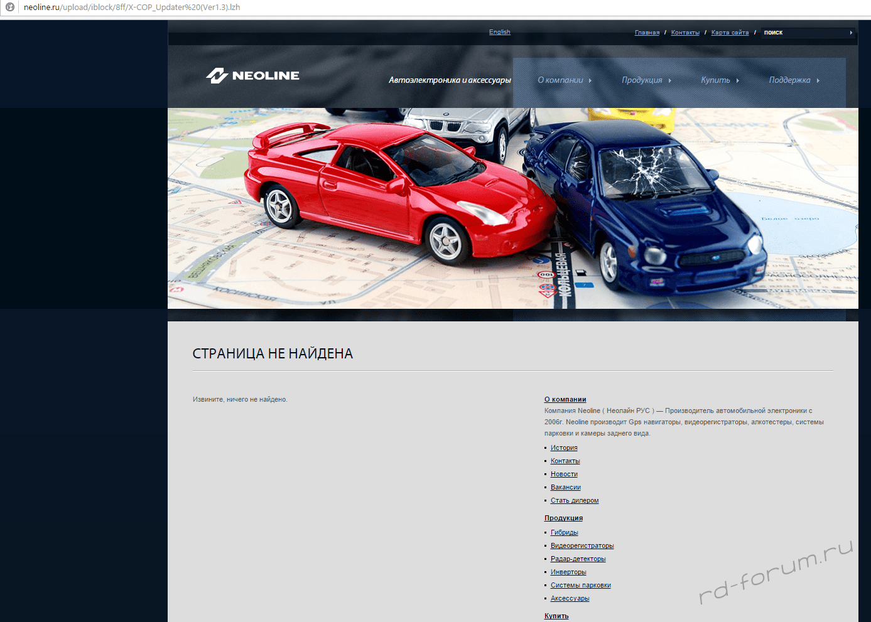Click the site info icon in address bar

point(10,8)
